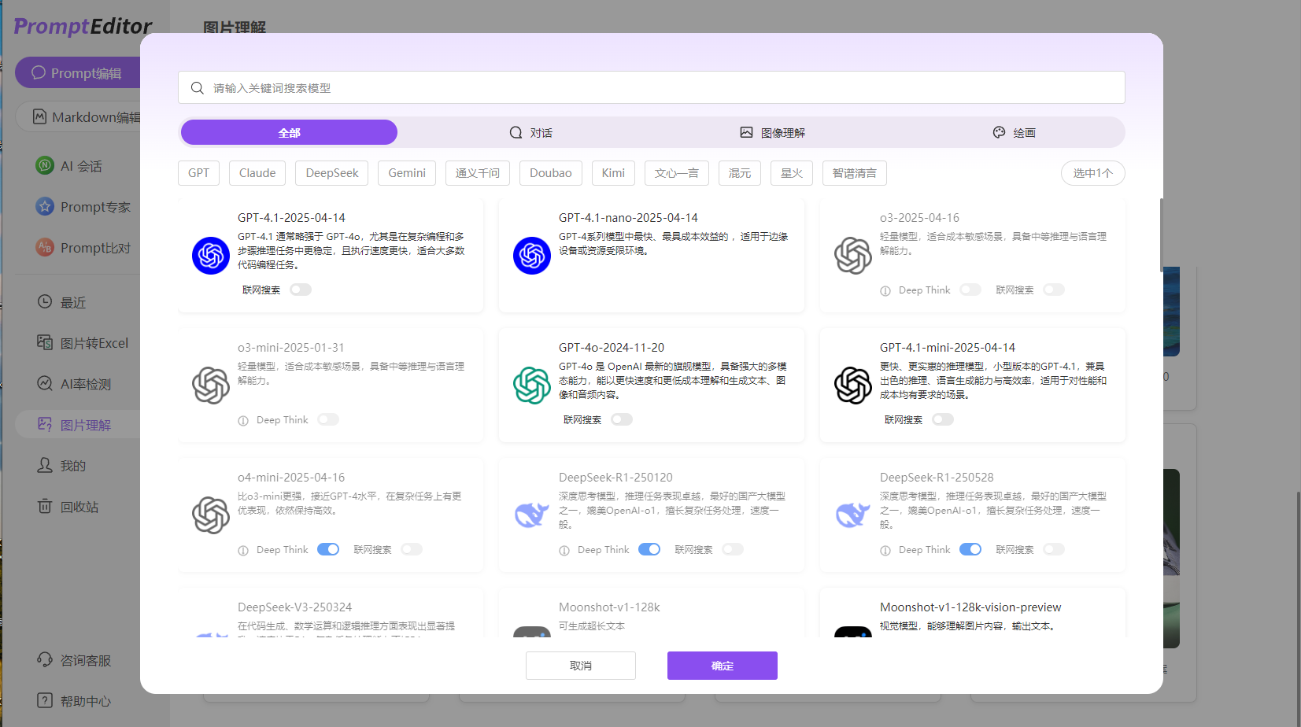Click the GPT-4o-2024-11-20 green logo
1301x727 pixels.
pyautogui.click(x=532, y=386)
